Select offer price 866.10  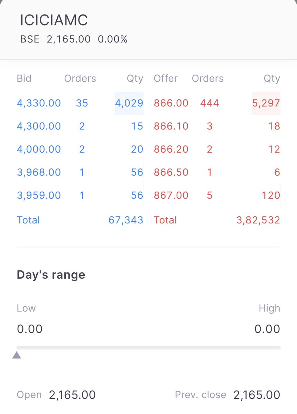(x=171, y=126)
